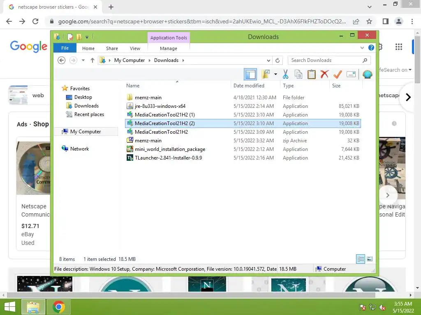Select the memz-main file folder
The width and height of the screenshot is (421, 315).
243,98
